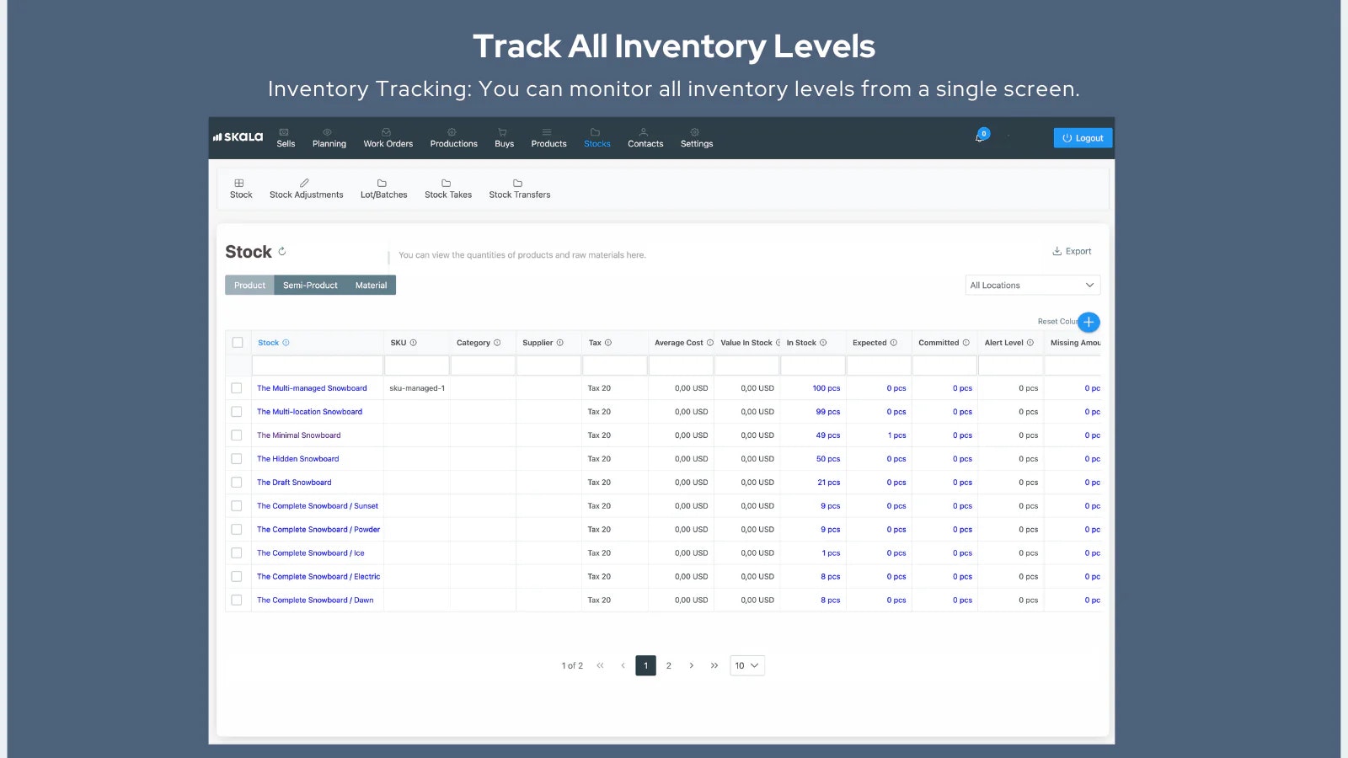
Task: Open the Products menu
Action: (549, 138)
